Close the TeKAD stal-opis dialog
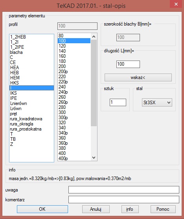The height and width of the screenshot is (219, 184). pyautogui.click(x=176, y=4)
